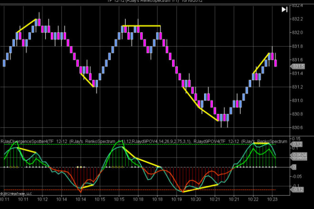This screenshot has width=314, height=209.
Task: Click the 830.8 price axis label
Action: coord(297,114)
